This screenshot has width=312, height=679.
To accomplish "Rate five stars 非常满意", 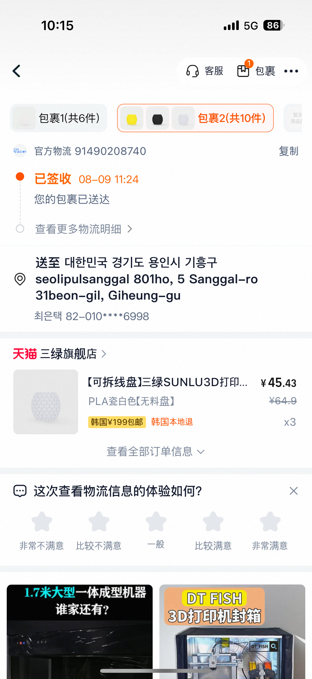I will (270, 521).
